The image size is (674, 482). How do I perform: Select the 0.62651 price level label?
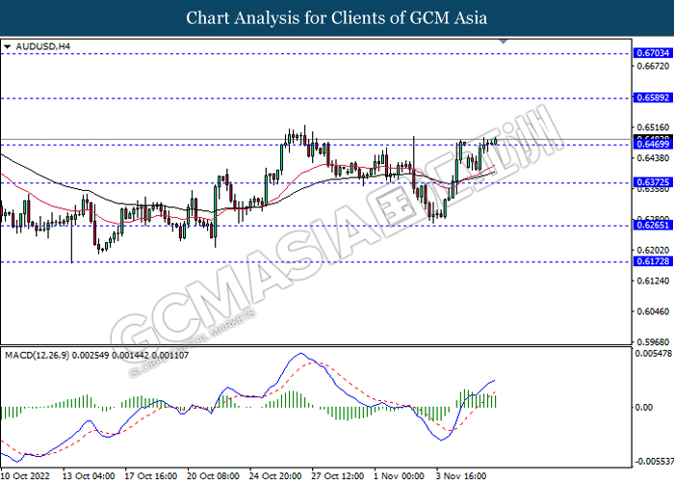point(653,225)
